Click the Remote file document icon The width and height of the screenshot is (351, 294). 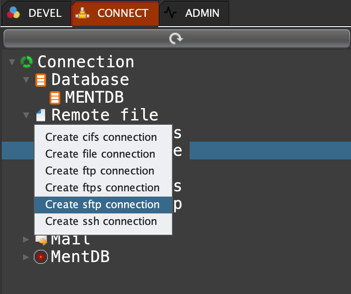[41, 116]
